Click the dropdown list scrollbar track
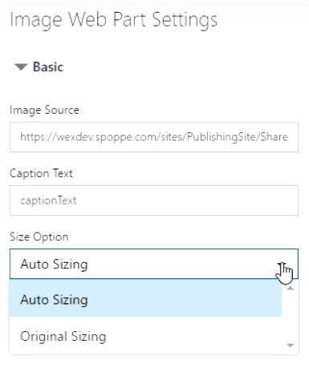 pos(291,317)
